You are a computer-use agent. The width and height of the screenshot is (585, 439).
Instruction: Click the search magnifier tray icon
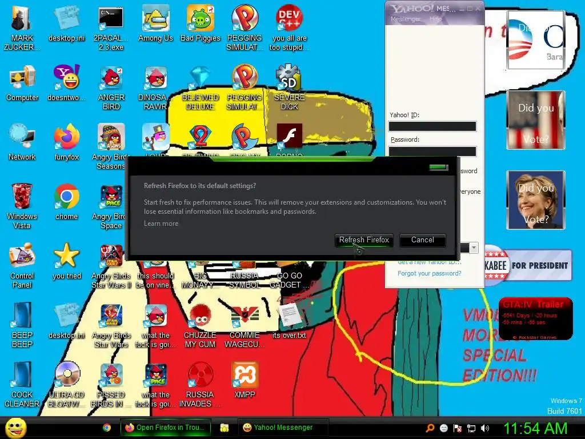pos(430,428)
